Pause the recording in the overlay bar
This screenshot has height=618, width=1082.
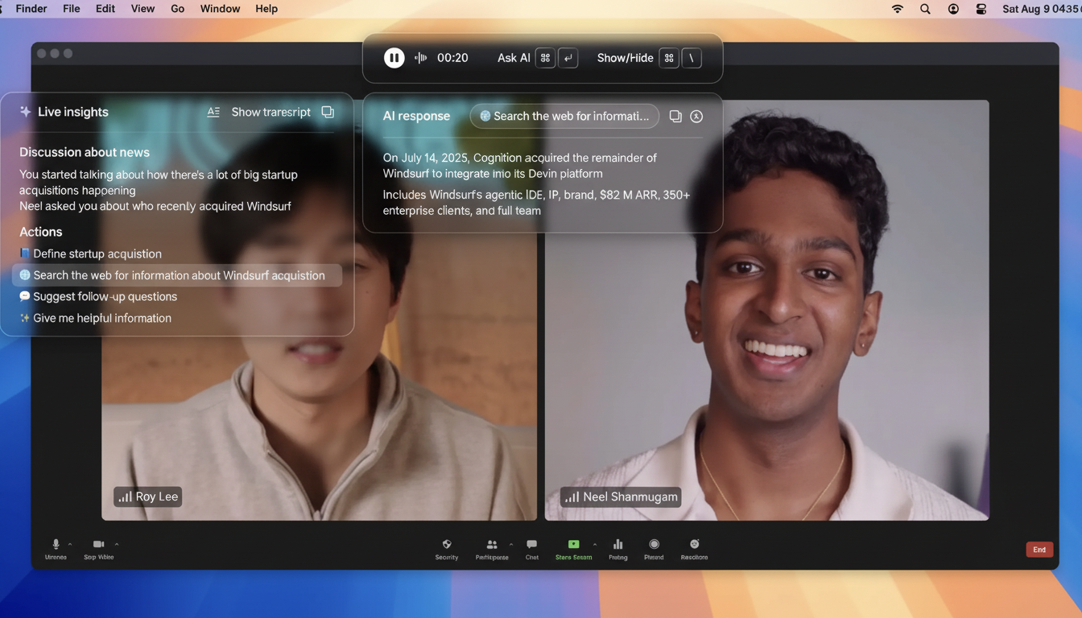(x=394, y=58)
